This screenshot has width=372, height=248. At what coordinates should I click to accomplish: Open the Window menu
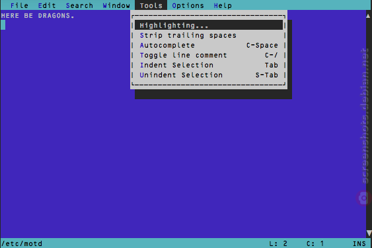point(116,5)
